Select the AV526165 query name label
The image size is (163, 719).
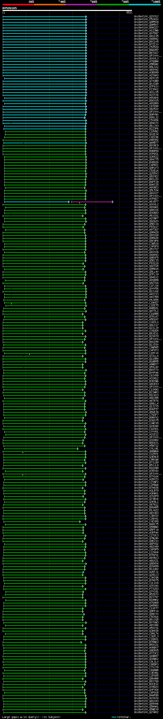(x=9, y=8)
